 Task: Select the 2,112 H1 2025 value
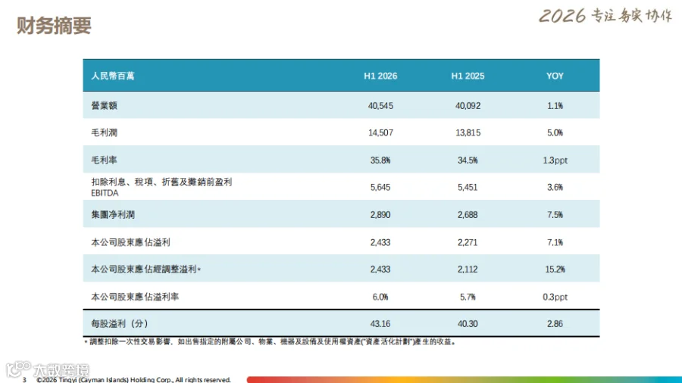click(x=468, y=269)
